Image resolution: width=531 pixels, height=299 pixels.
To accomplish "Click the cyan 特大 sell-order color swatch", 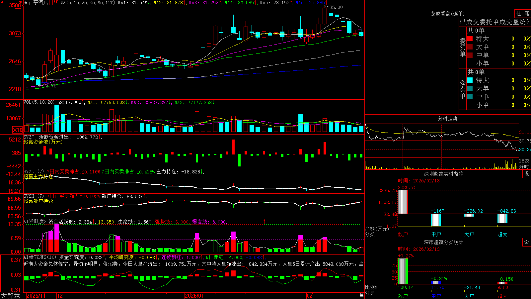I will [470, 80].
